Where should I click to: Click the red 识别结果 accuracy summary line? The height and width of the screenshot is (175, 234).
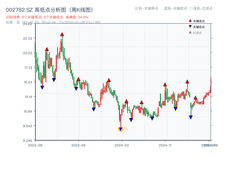[x=47, y=17]
